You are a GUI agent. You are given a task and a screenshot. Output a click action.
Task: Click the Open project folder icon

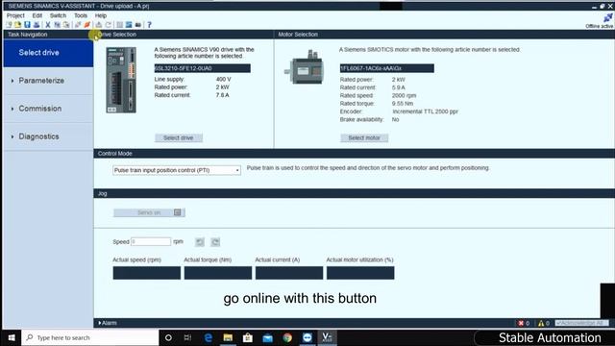(x=17, y=25)
